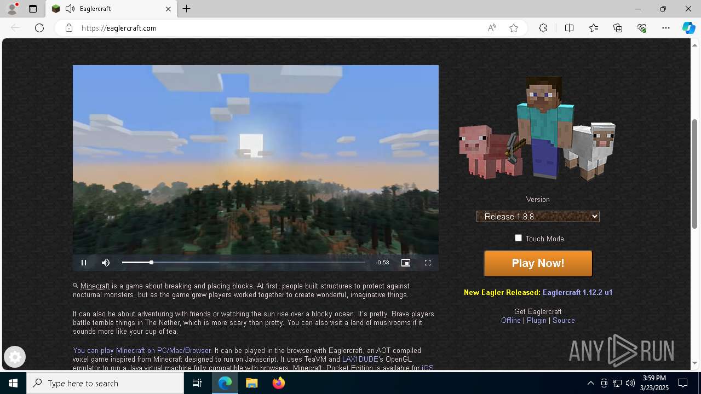Open the clock showing 3:59 PM
The image size is (701, 394).
tap(654, 383)
